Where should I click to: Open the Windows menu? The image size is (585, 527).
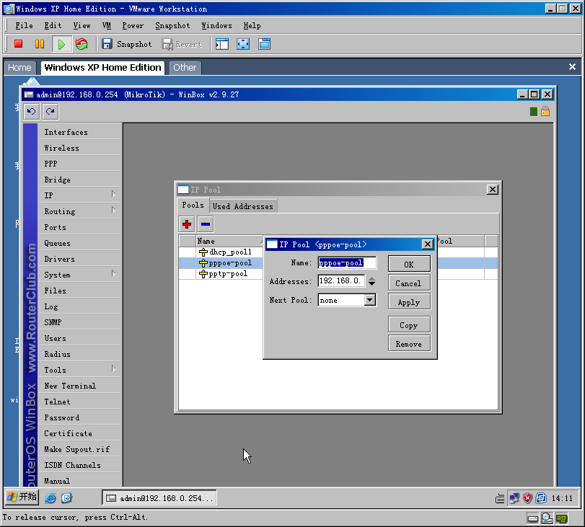click(217, 26)
